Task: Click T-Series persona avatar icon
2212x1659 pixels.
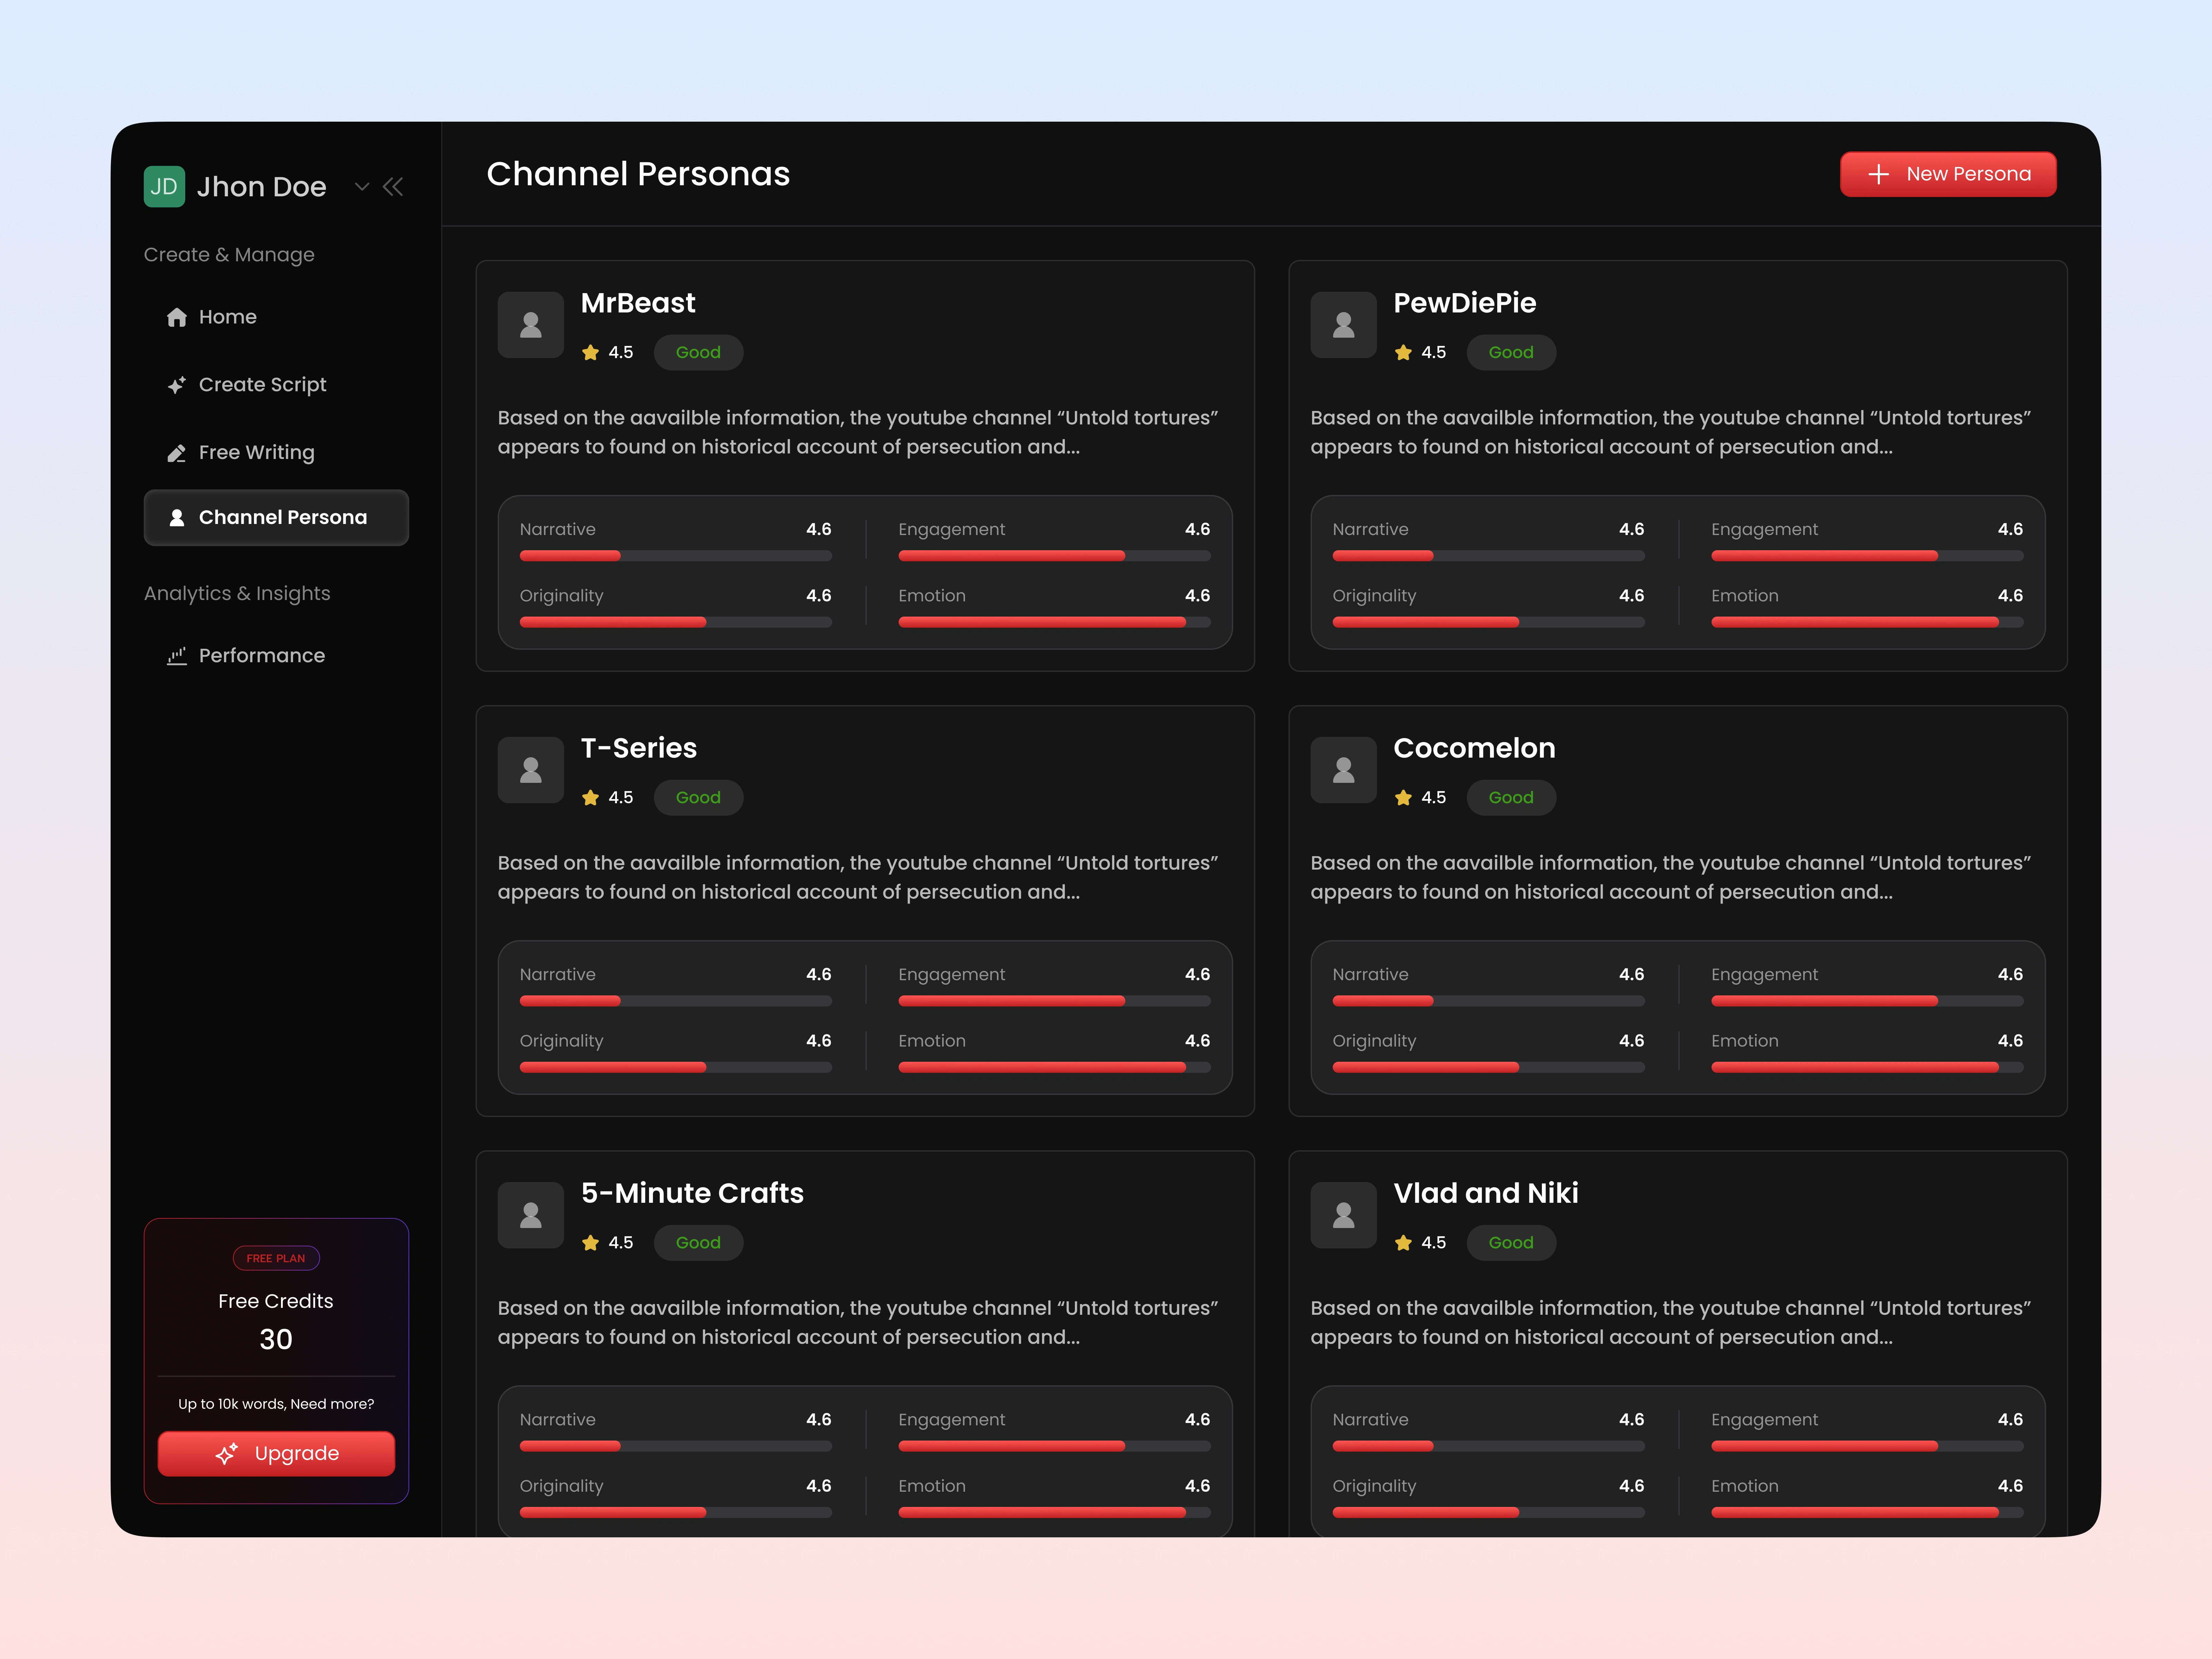Action: [531, 770]
